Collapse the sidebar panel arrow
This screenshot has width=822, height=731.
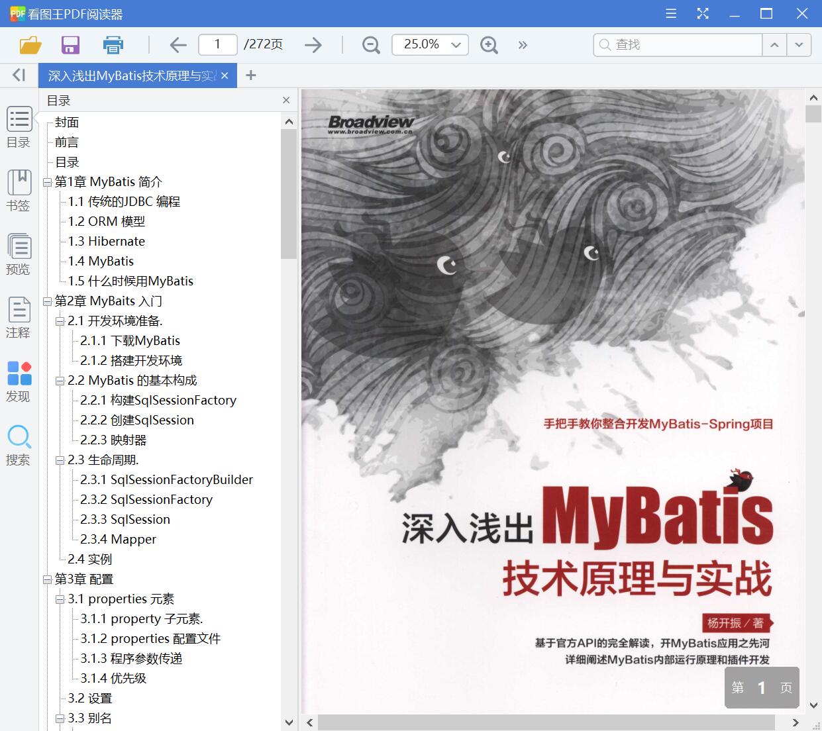[x=19, y=75]
